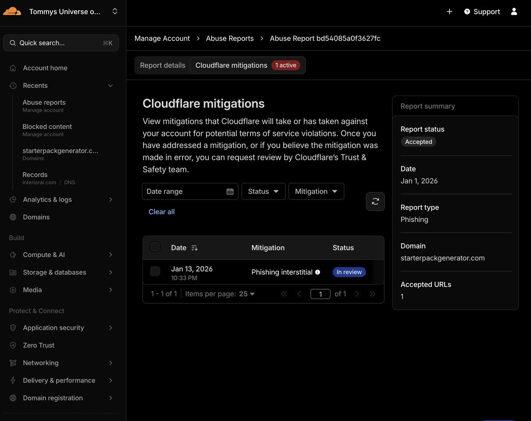Expand Analytics & logs chevron
Image resolution: width=531 pixels, height=421 pixels.
coord(111,199)
